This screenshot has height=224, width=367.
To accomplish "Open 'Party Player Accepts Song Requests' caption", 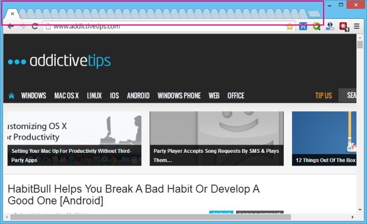I will [216, 156].
